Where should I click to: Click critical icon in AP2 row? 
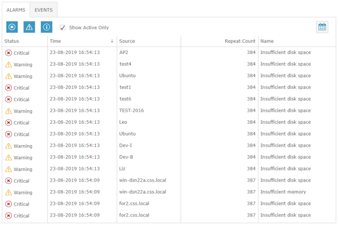tap(8, 53)
